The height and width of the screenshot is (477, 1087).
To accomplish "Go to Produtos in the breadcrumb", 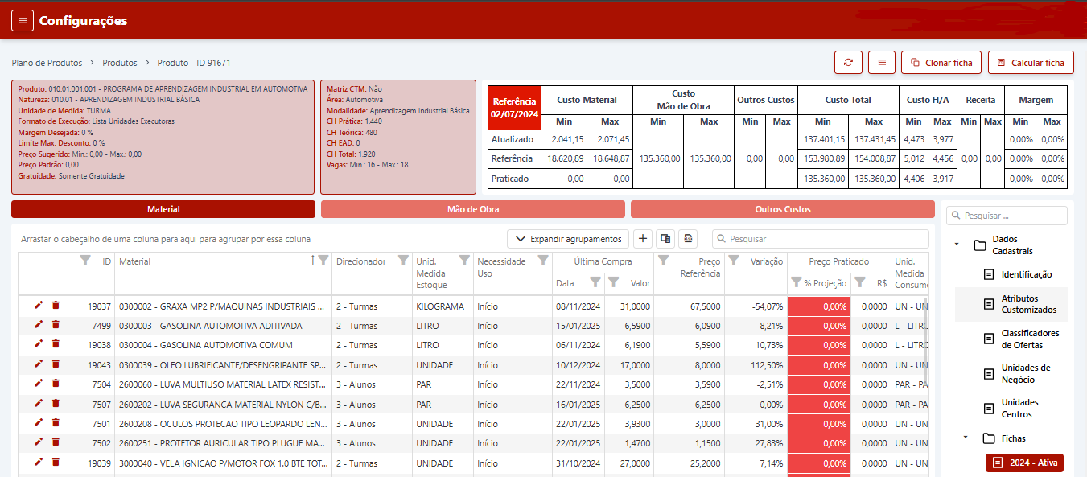I will 120,63.
